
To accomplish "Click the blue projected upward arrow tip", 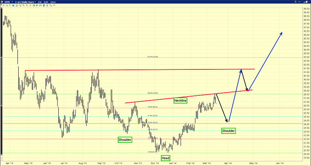I will (x=282, y=33).
